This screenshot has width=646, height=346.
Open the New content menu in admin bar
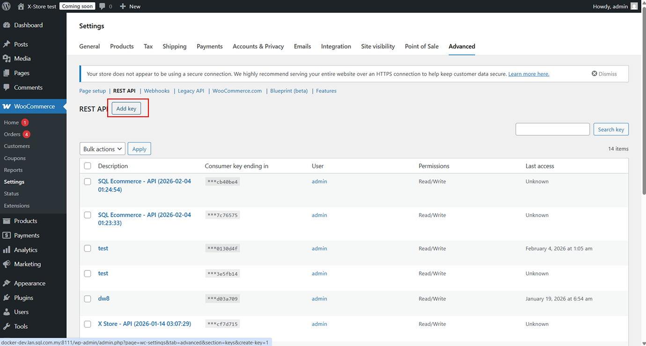(x=130, y=7)
